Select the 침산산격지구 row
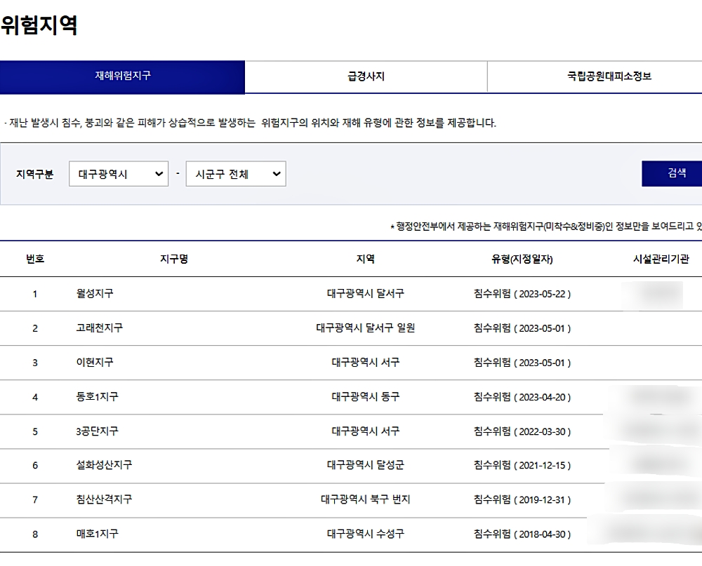The image size is (702, 566). coord(104,499)
